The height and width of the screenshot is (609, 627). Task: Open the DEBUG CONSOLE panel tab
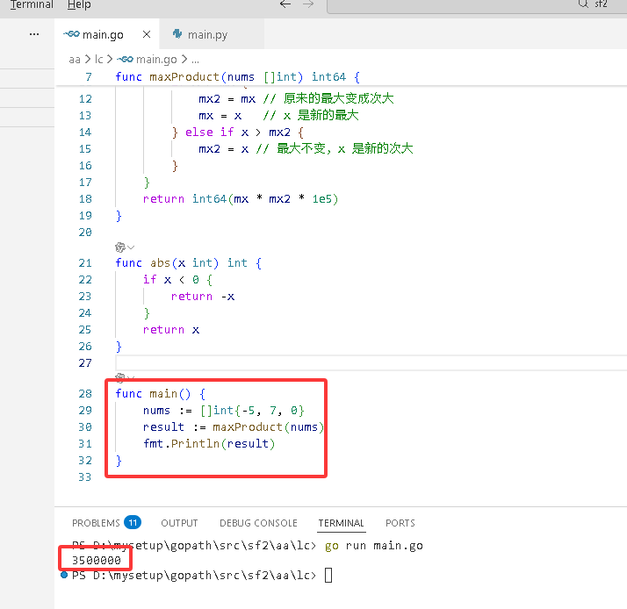click(258, 523)
